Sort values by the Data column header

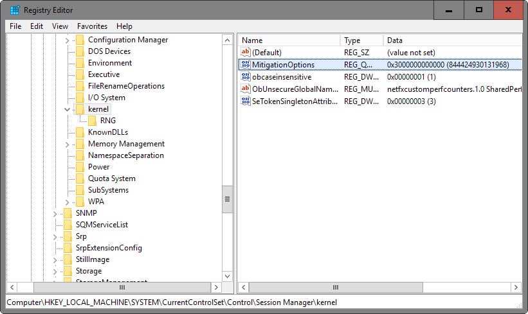click(453, 40)
